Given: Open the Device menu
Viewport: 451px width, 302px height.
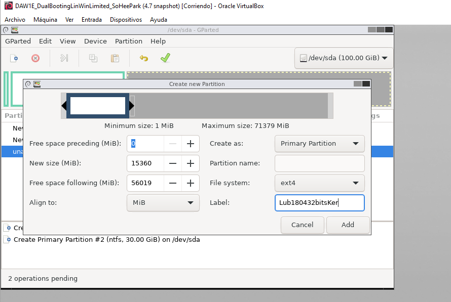Looking at the screenshot, I should [x=95, y=41].
